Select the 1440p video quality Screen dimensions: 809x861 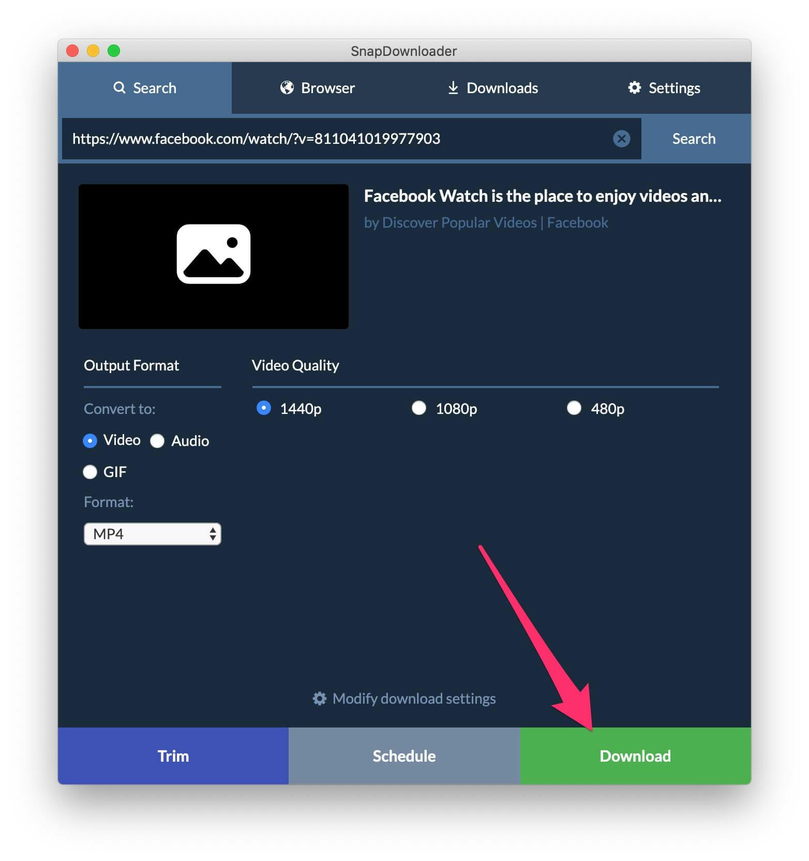[x=264, y=408]
